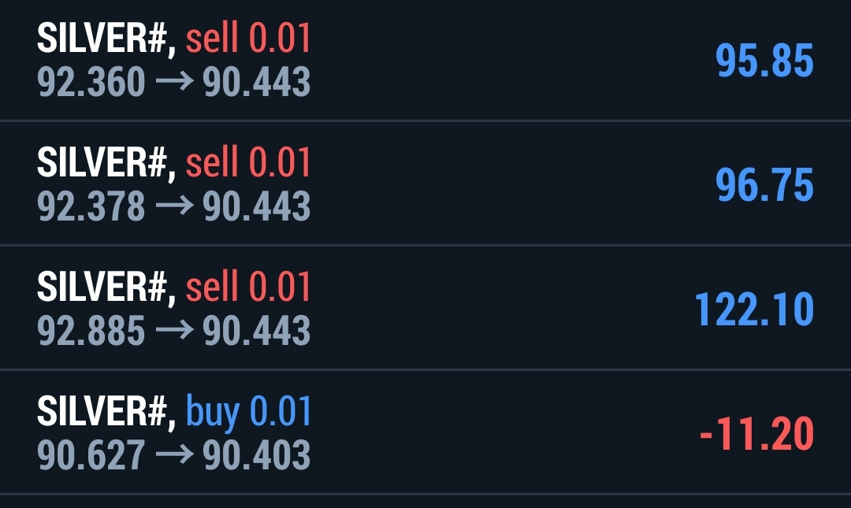Tap the 96.75 profit value
The width and height of the screenshot is (851, 508).
click(764, 185)
